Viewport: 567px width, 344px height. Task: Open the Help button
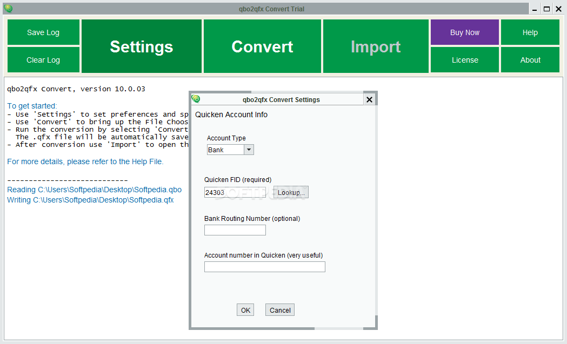(x=530, y=32)
